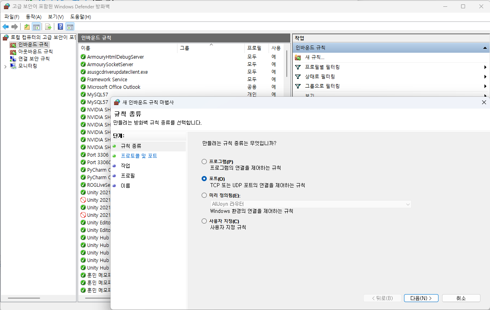Click the green check icon for Framework Service
Screen dimensions: 490x310
[x=83, y=79]
